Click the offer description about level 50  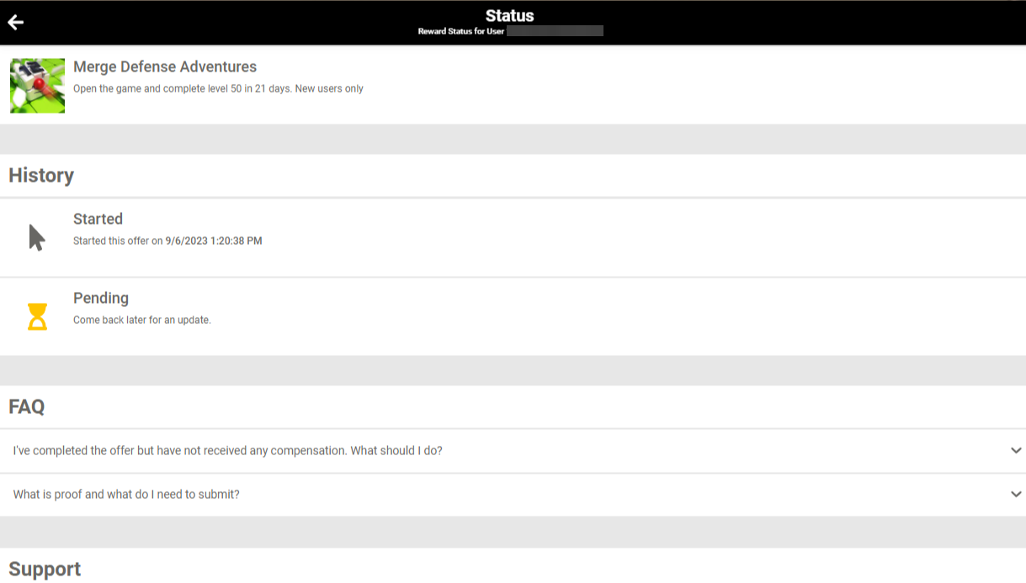(218, 88)
